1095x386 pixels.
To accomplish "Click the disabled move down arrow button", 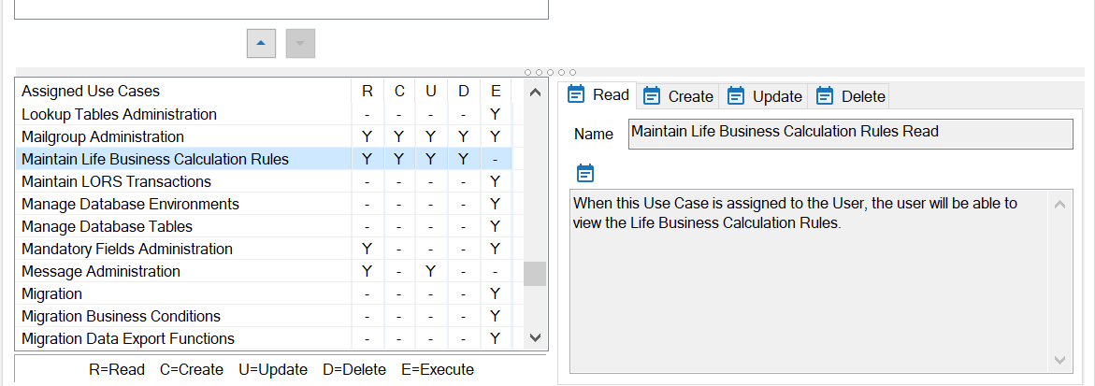I will pyautogui.click(x=300, y=43).
